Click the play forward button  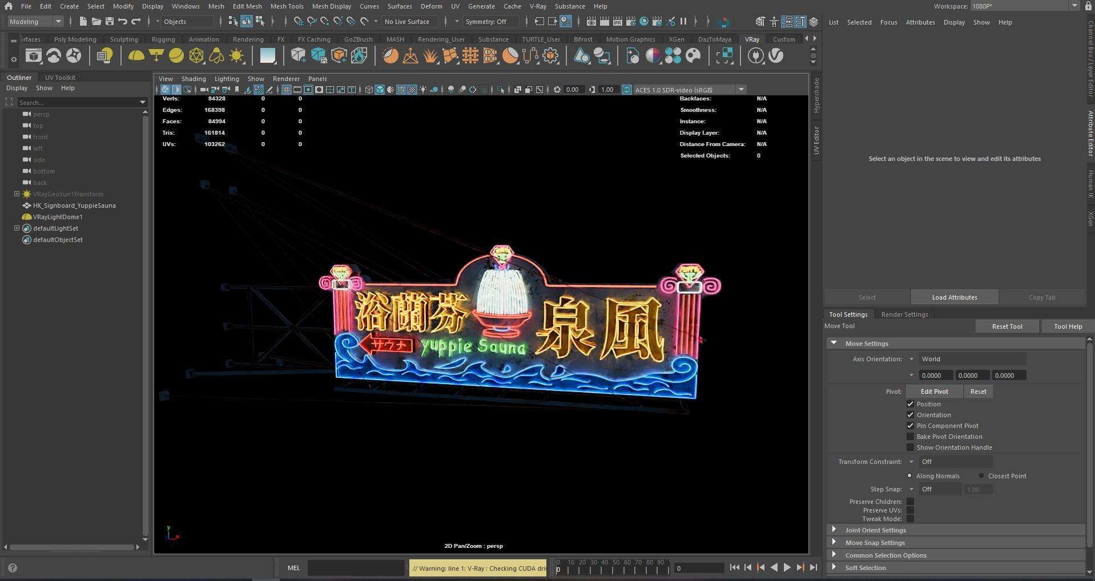pyautogui.click(x=787, y=567)
